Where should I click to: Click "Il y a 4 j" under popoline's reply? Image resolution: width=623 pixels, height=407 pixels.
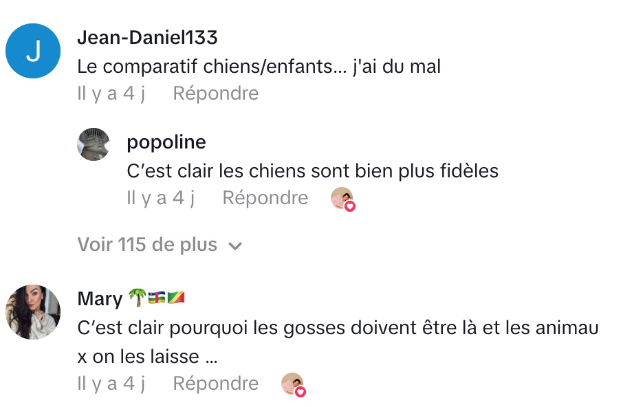[161, 198]
